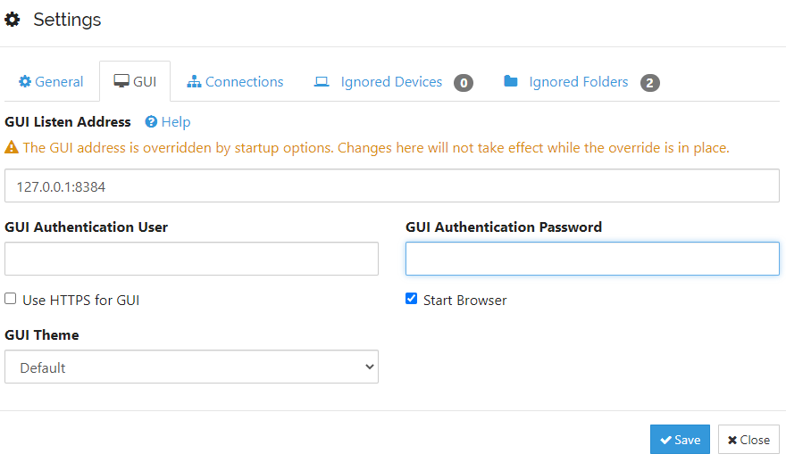Click the monitor icon on GUI tab

coord(121,81)
